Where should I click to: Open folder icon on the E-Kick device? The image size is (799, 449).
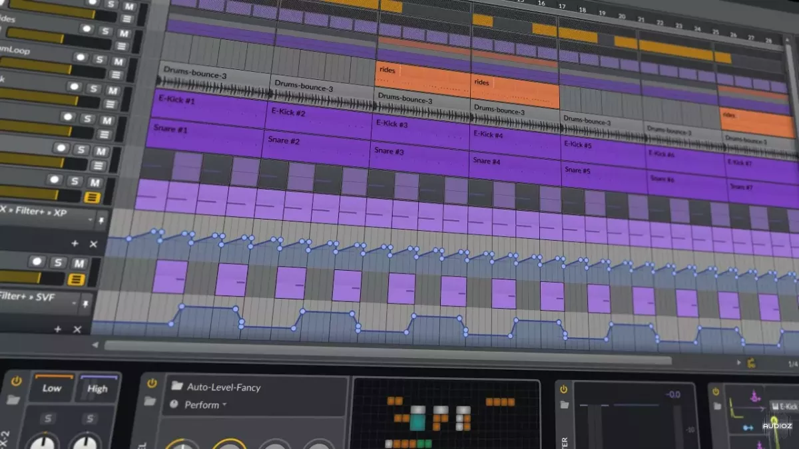point(717,406)
